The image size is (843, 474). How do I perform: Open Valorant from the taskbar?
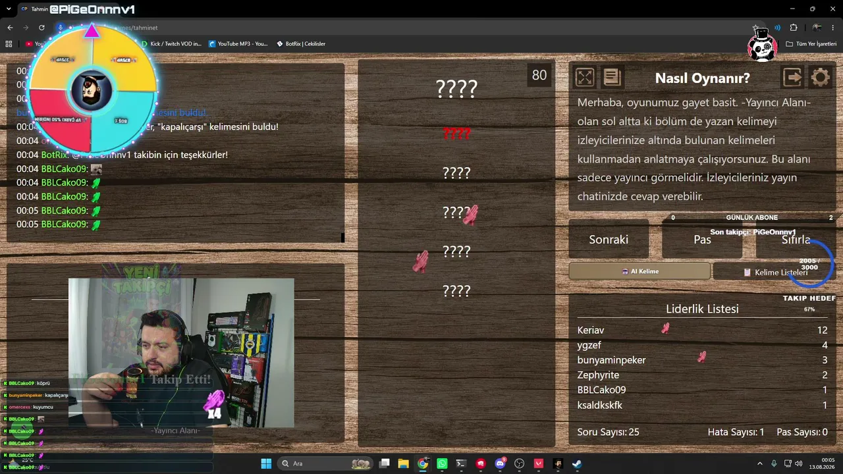point(539,463)
